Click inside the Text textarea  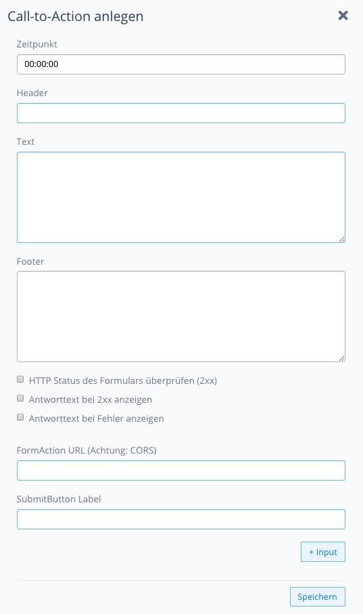[181, 198]
